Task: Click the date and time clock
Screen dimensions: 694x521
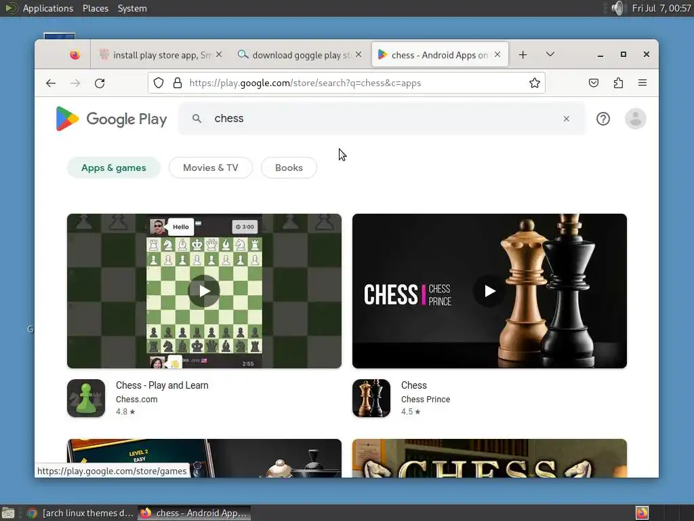Action: (x=661, y=8)
